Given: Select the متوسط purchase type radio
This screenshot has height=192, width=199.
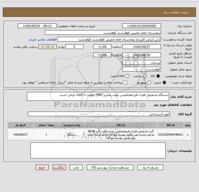Looking at the screenshot, I should point(149,82).
